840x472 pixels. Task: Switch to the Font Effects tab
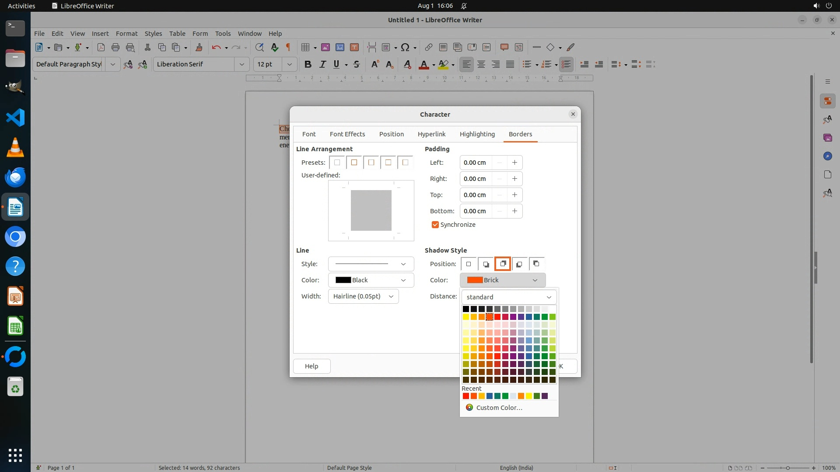(x=347, y=134)
